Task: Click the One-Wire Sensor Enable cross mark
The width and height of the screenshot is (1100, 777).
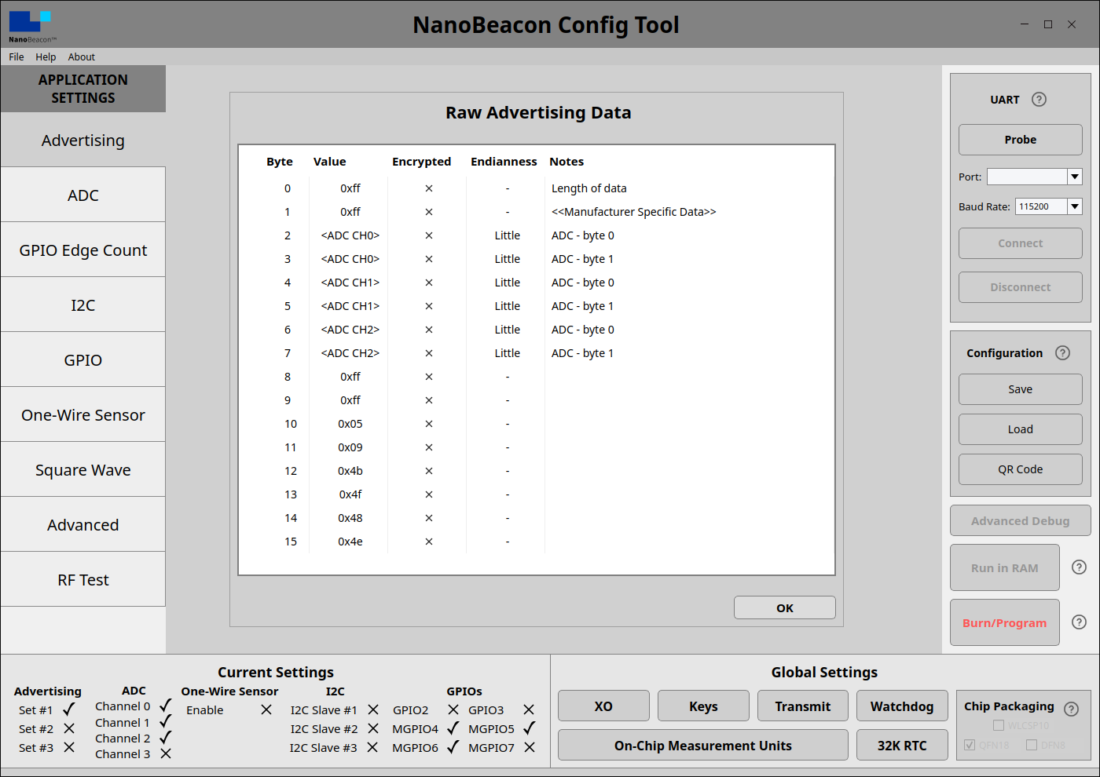Action: [266, 710]
